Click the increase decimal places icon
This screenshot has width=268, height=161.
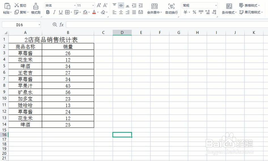click(x=207, y=12)
